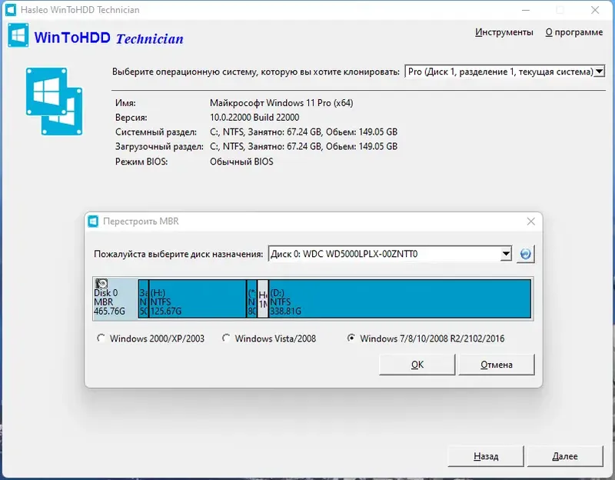Screen dimensions: 615x480
Task: Click the WinToHDD logo icon in header
Action: click(18, 35)
